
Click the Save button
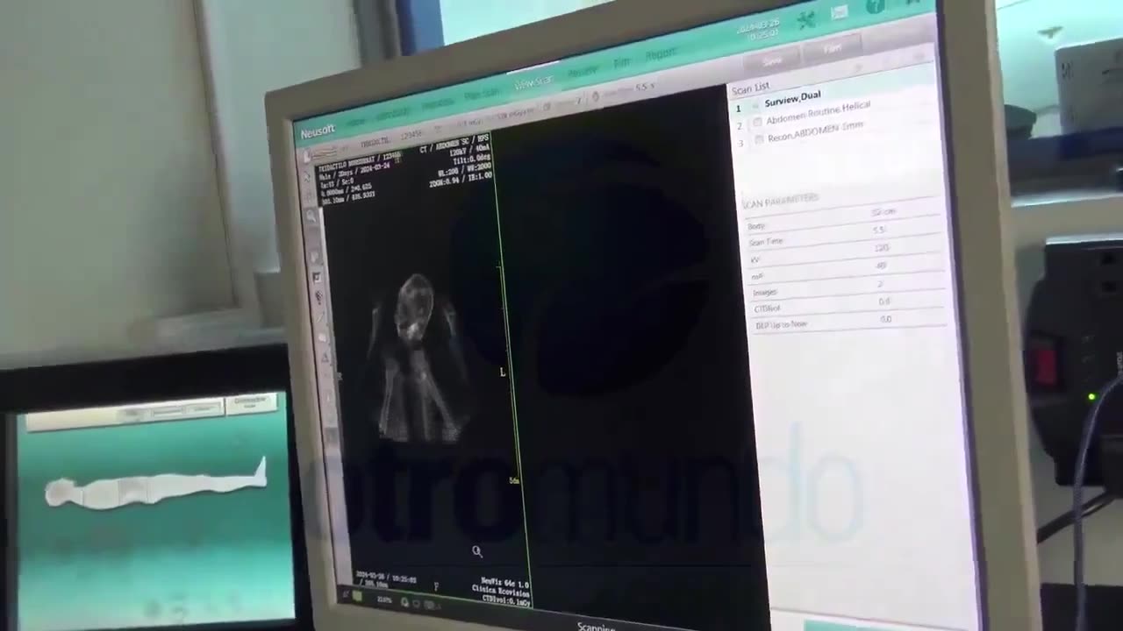(x=772, y=61)
